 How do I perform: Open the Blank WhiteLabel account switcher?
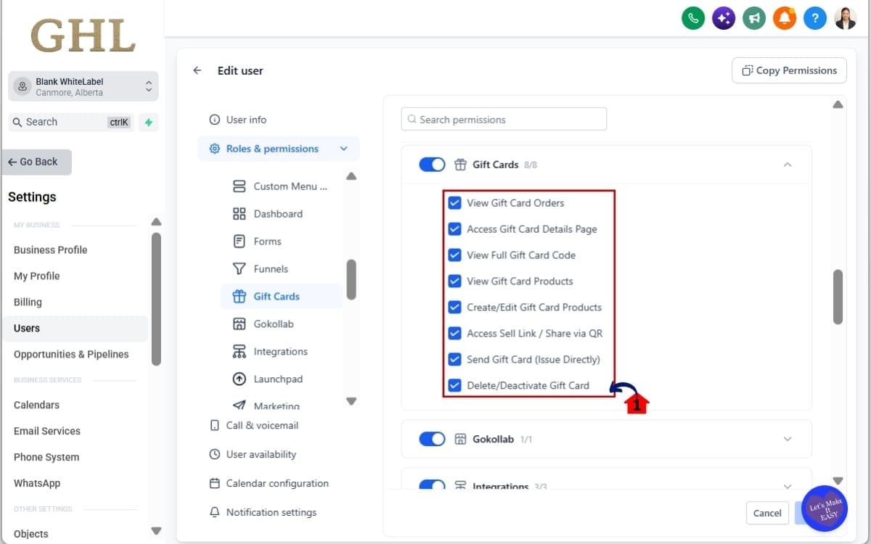point(83,86)
